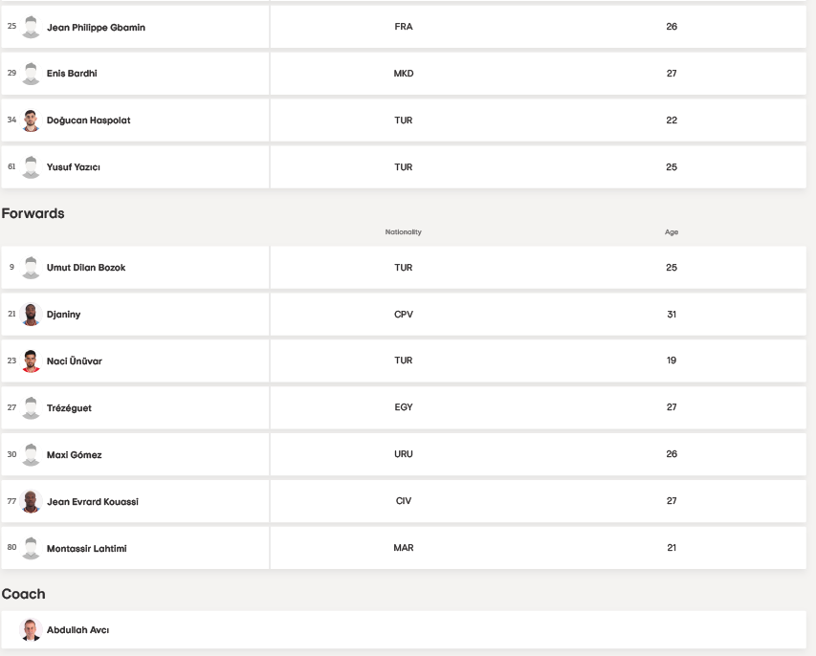Click Montassir Lahtimi's placeholder avatar icon
816x656 pixels.
point(31,548)
